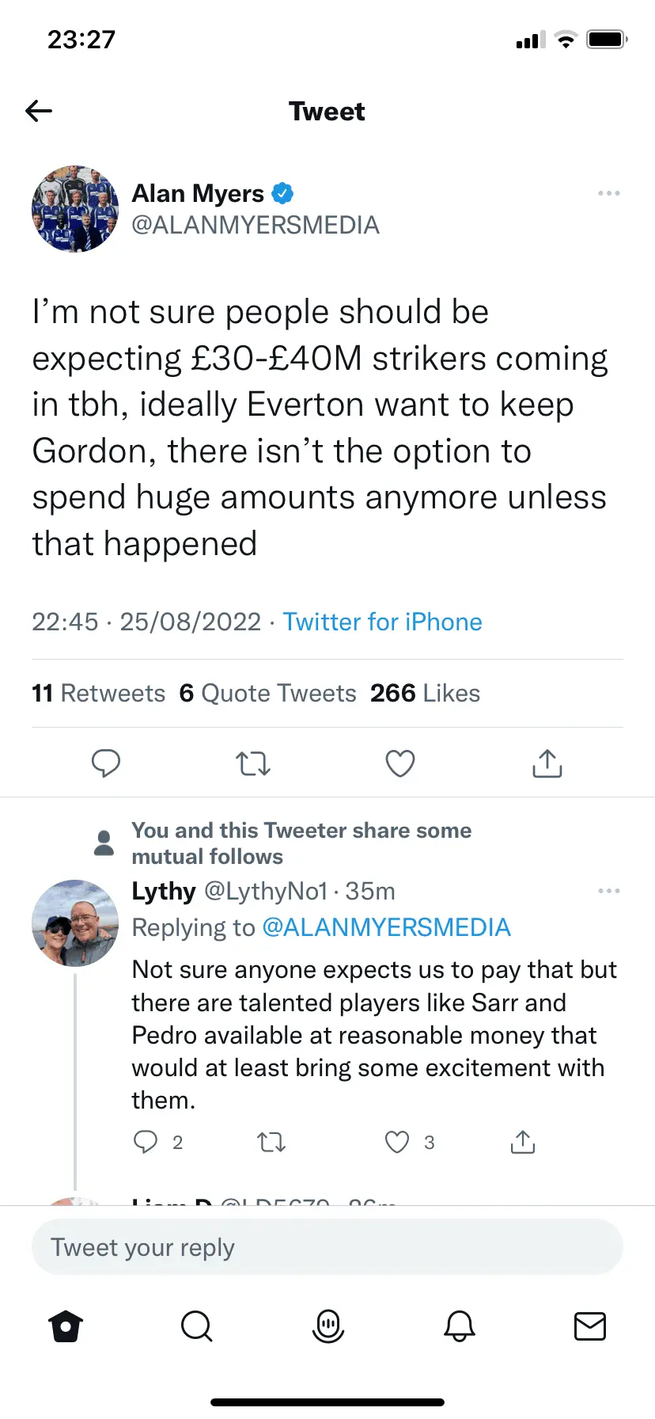Open Alan Myers' profile picture
The image size is (655, 1419).
point(75,209)
